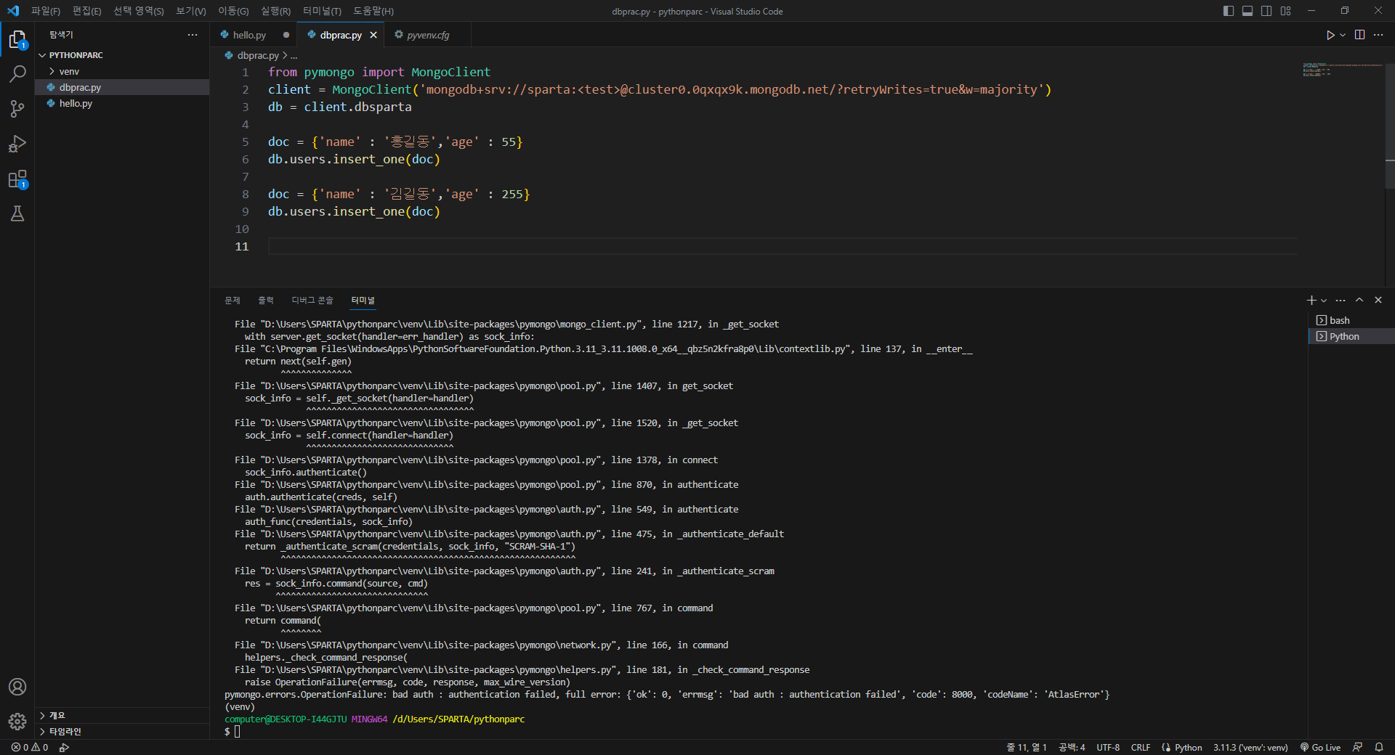This screenshot has width=1395, height=755.
Task: Open editor More Actions ellipsis
Action: point(1378,35)
